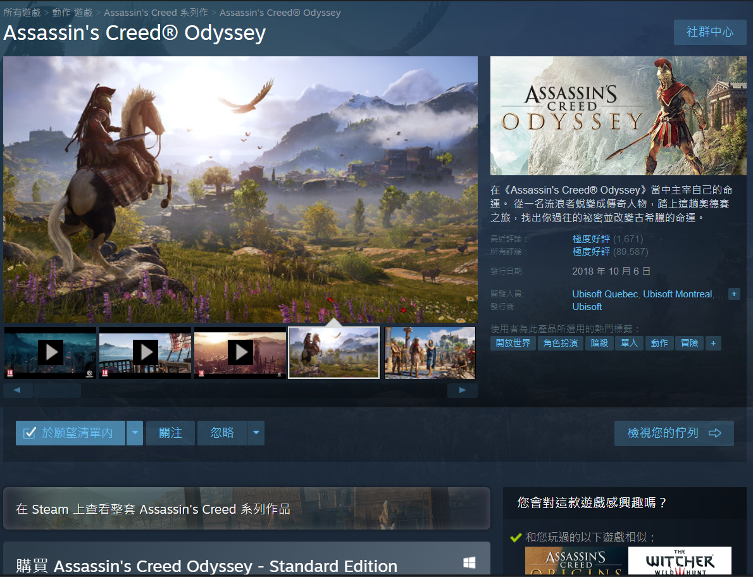Click the Assassin's Creed Odyssey header image
Image resolution: width=753 pixels, height=577 pixels.
tap(618, 116)
